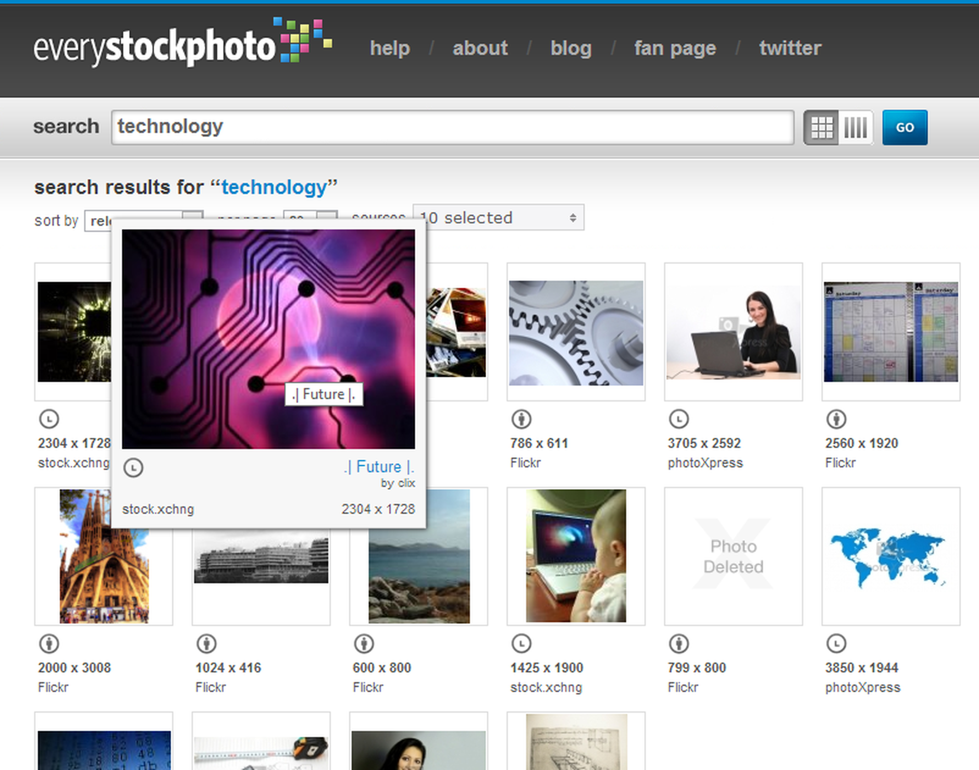
Task: Open the about page
Action: [x=480, y=48]
